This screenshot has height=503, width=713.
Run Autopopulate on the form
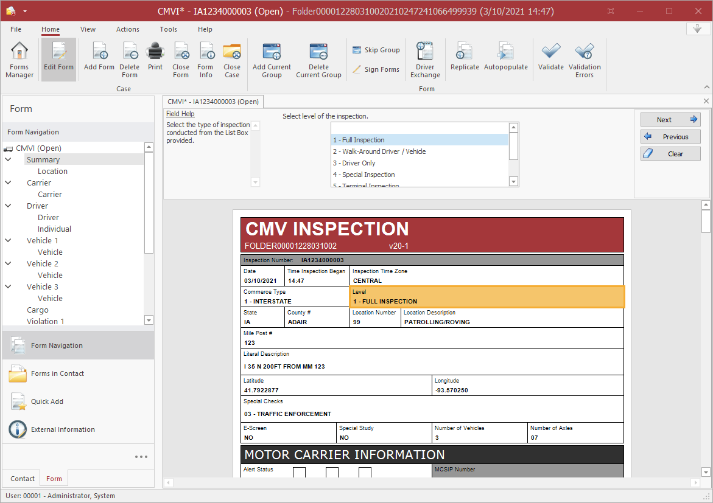(x=505, y=56)
